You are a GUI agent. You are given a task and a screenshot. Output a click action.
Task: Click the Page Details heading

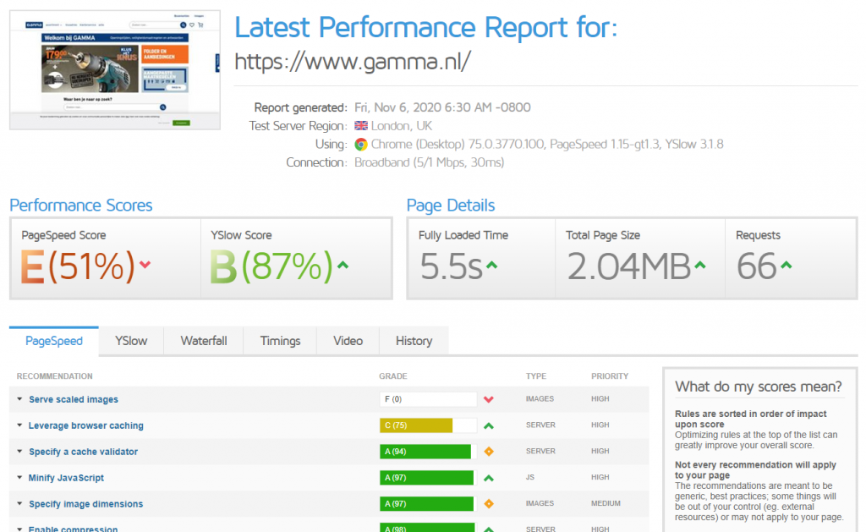451,205
